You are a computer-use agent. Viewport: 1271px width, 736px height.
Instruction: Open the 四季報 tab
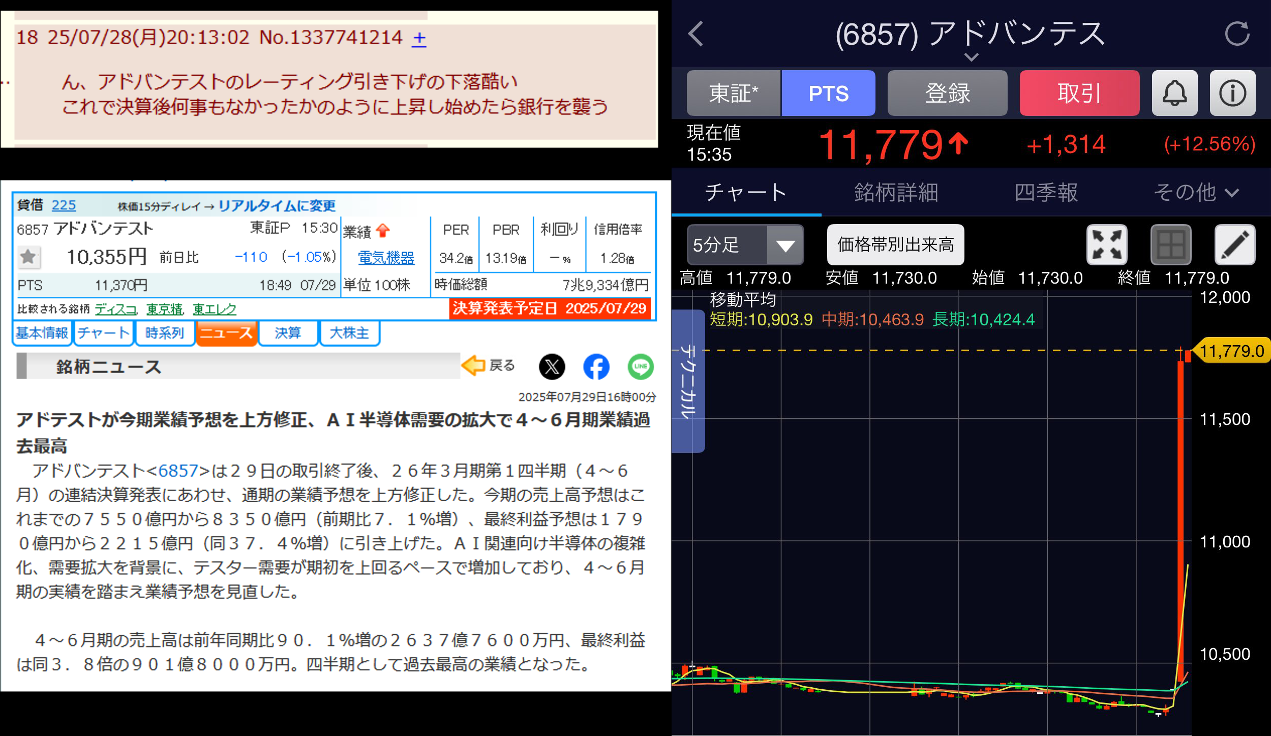click(x=1046, y=193)
